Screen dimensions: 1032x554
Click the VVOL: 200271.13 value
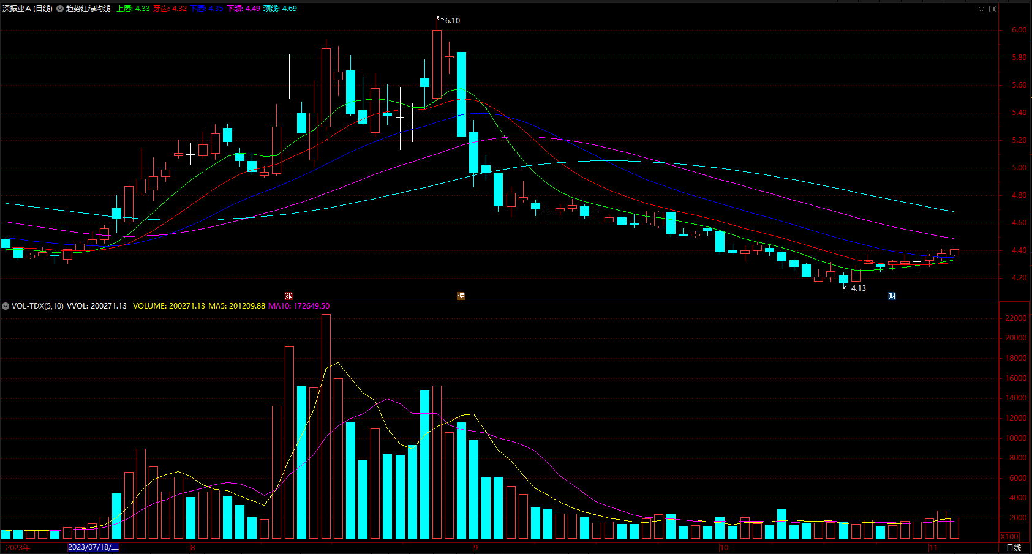[x=97, y=306]
